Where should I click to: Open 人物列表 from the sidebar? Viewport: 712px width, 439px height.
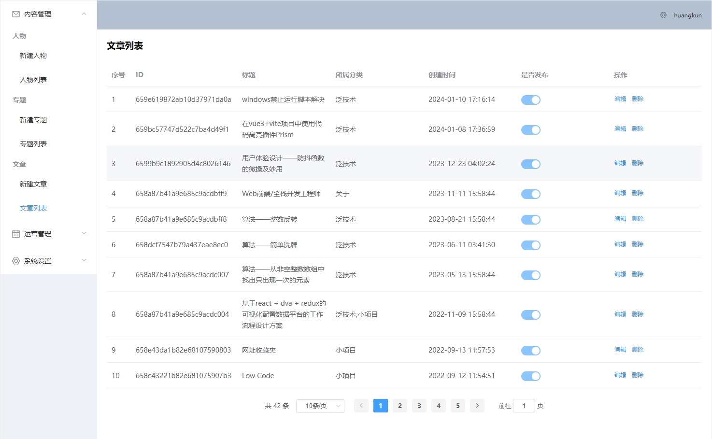pyautogui.click(x=33, y=79)
